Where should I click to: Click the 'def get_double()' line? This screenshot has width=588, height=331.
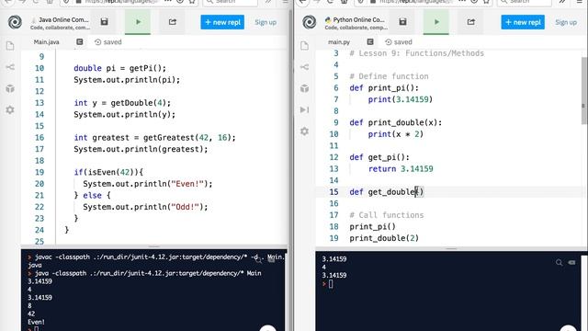[x=387, y=192]
